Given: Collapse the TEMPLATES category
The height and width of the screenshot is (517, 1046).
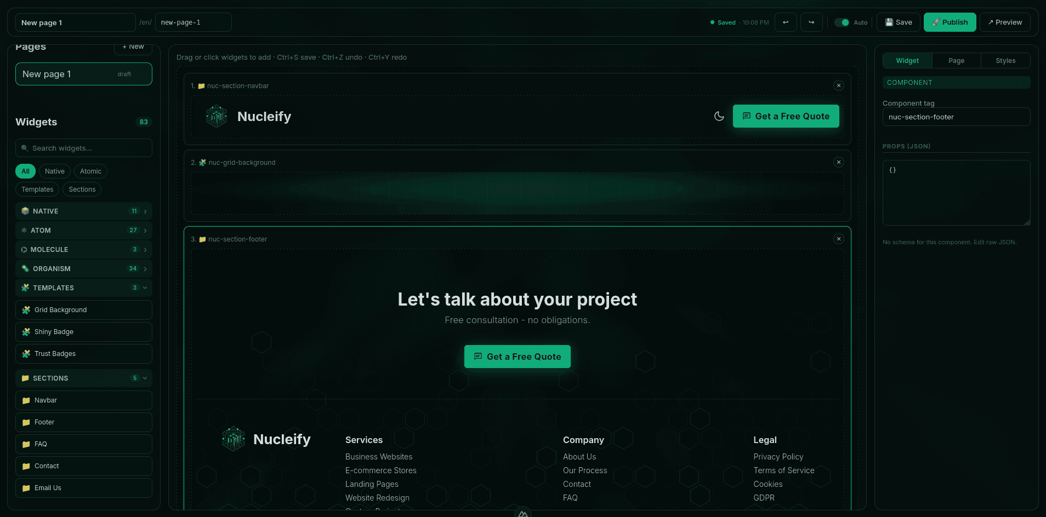Looking at the screenshot, I should coord(144,288).
